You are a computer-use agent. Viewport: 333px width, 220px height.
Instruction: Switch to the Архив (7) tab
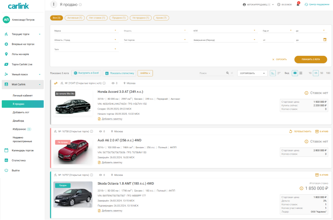(161, 18)
